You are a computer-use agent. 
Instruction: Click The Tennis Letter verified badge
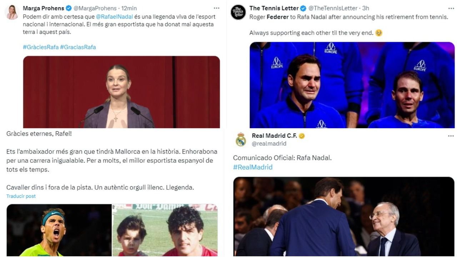pos(303,8)
